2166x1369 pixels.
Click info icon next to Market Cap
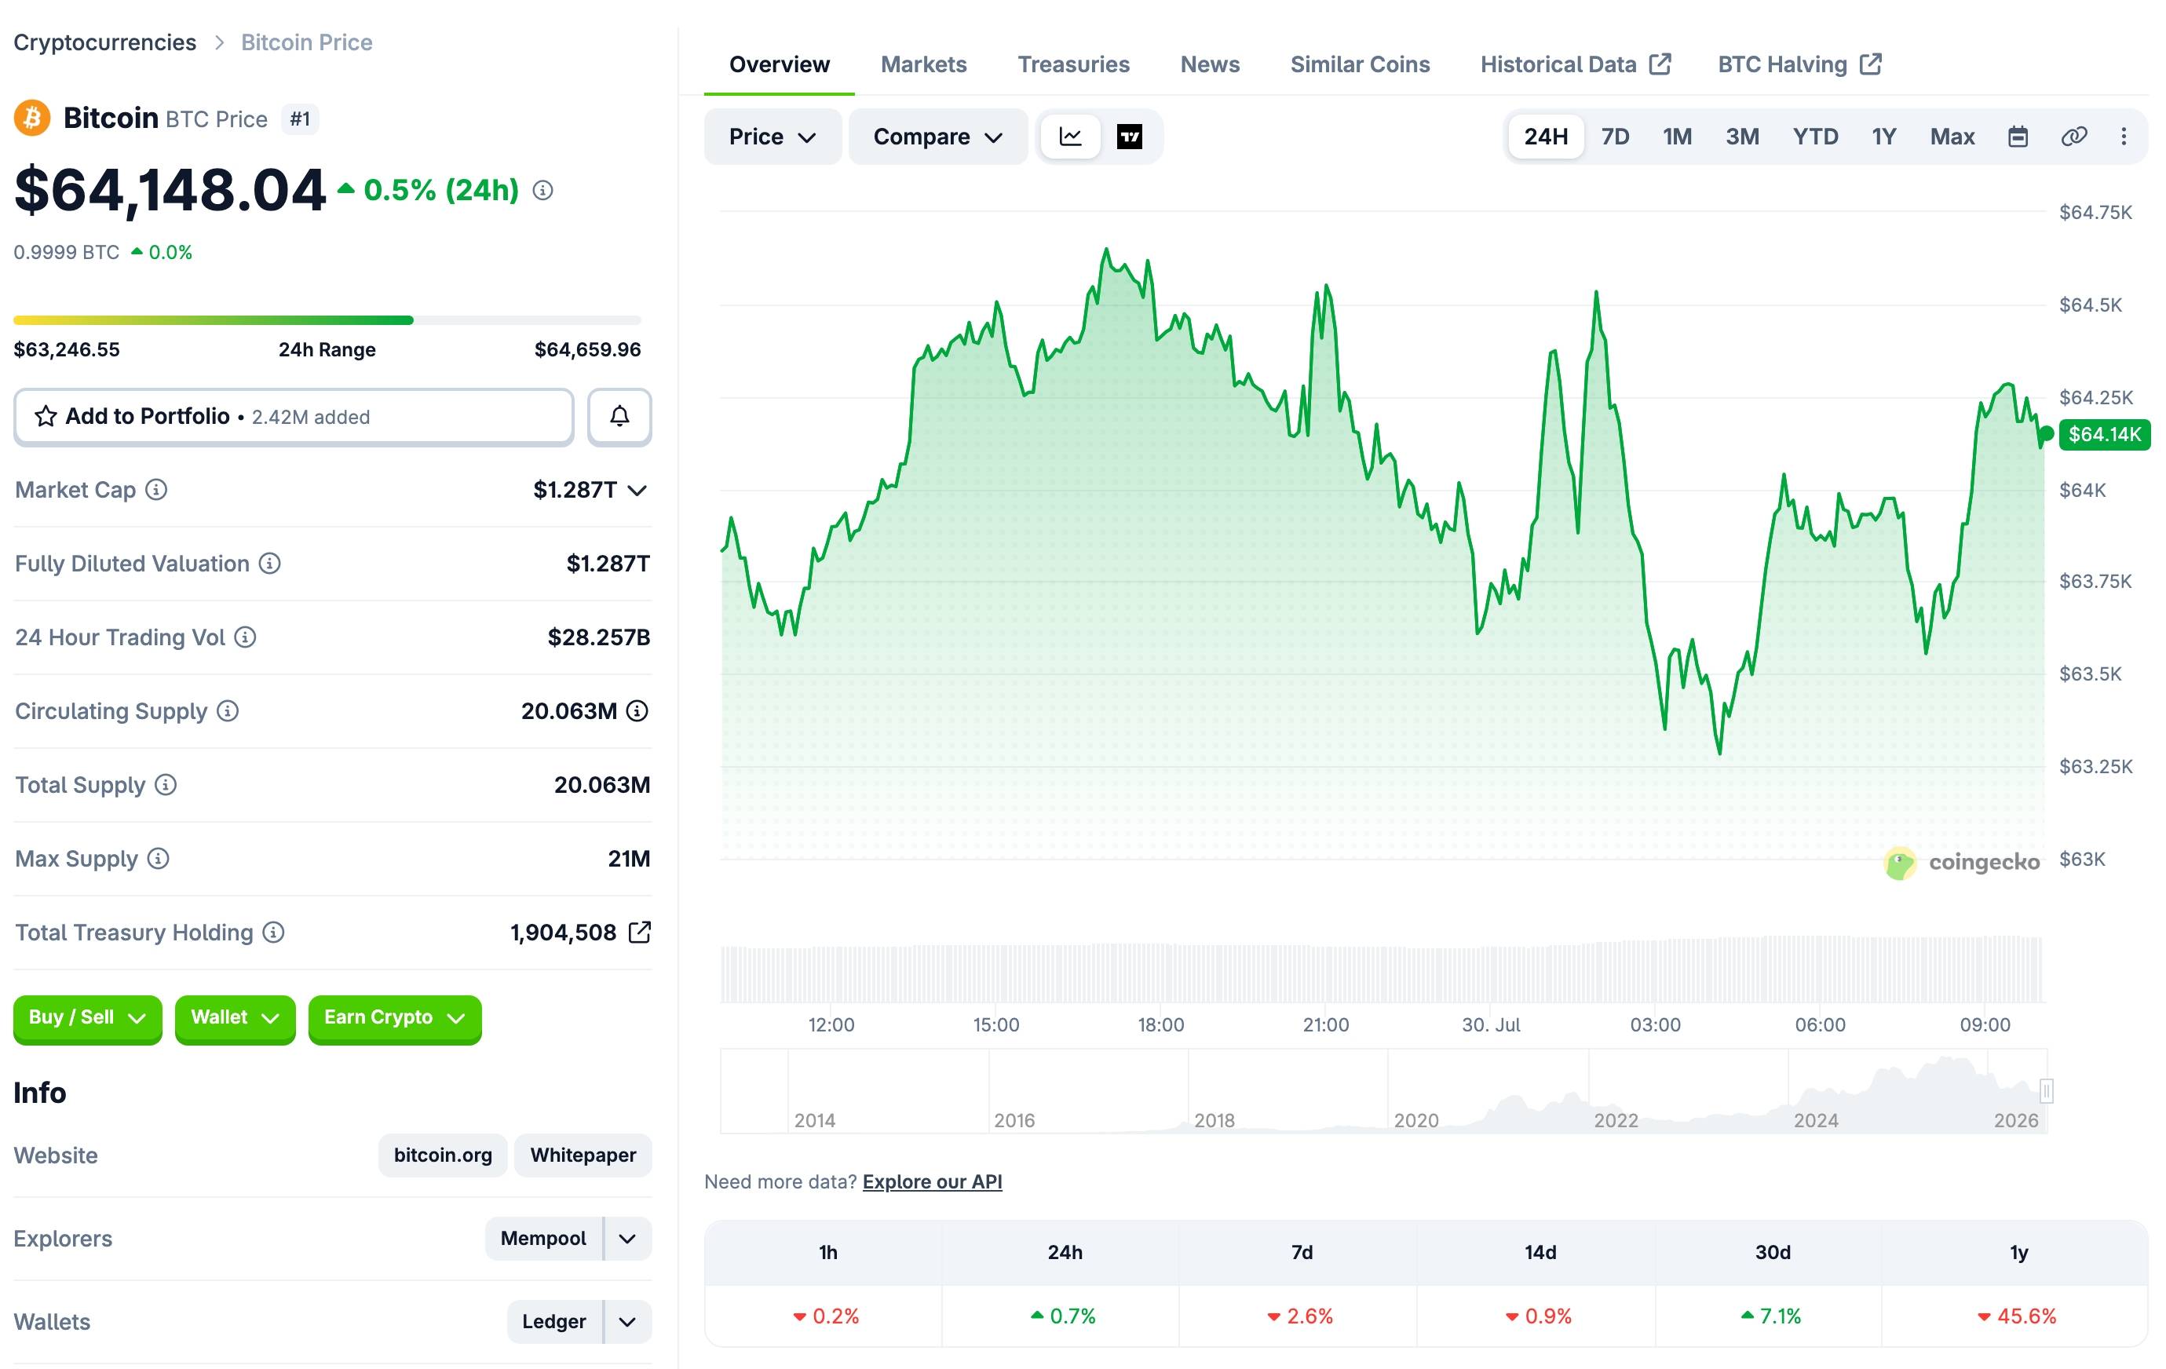coord(156,489)
